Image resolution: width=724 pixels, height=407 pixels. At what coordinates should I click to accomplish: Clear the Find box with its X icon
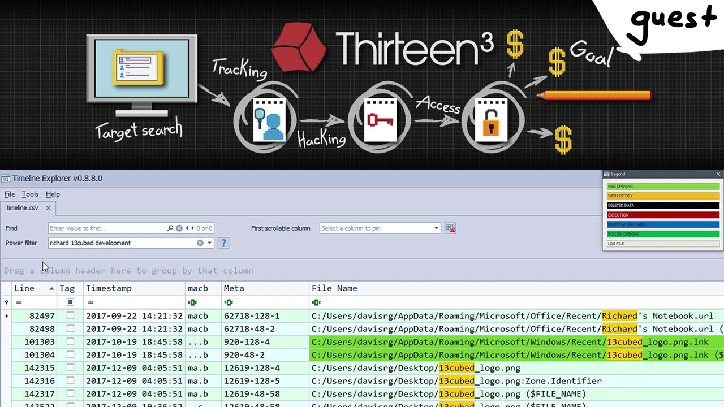click(x=179, y=228)
